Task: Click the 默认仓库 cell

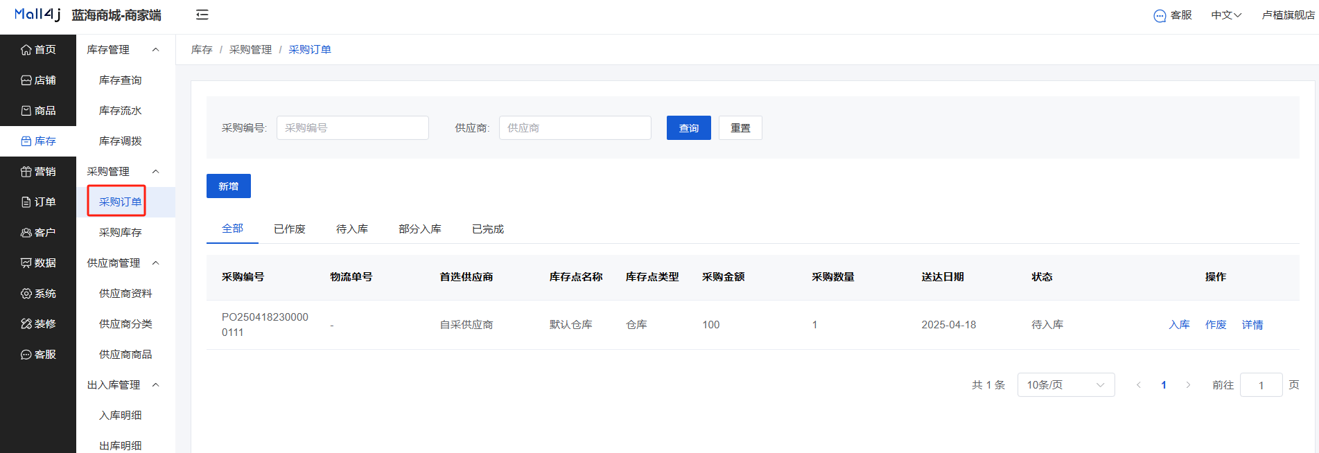Action: 571,325
